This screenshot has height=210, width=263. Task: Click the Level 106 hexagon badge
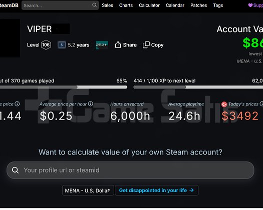click(46, 44)
